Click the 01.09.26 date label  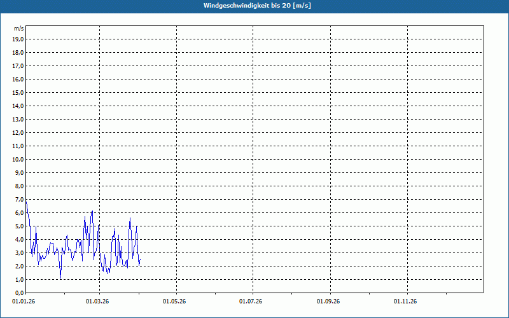click(329, 301)
